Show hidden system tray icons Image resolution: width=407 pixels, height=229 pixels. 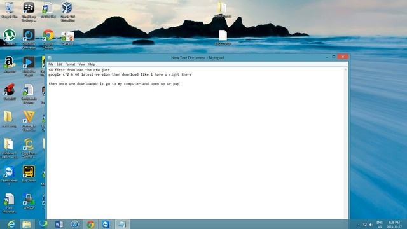[359, 225]
